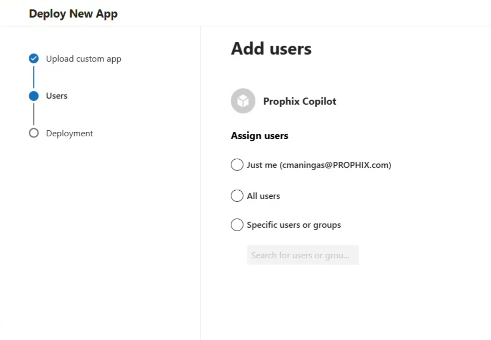This screenshot has width=491, height=340.
Task: Click the 'Prophix Copilot' app name
Action: (x=300, y=101)
